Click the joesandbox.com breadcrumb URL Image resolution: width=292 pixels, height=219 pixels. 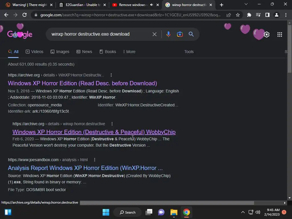pyautogui.click(x=48, y=160)
